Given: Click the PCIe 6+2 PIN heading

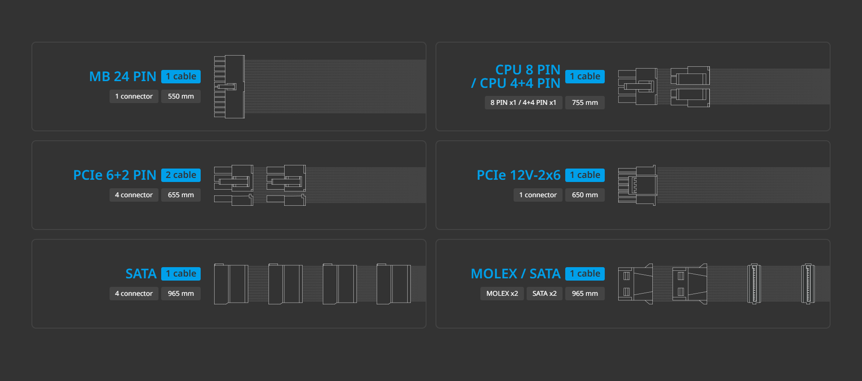Looking at the screenshot, I should [x=114, y=175].
